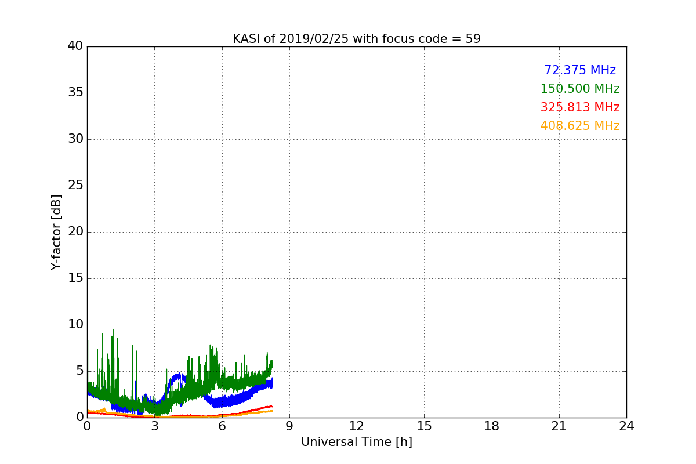Click x-axis tick label 24

tap(626, 426)
